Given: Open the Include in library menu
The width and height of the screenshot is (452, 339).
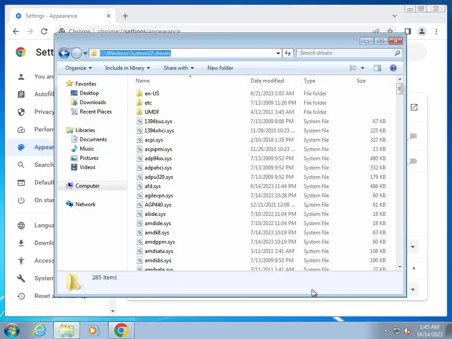Looking at the screenshot, I should [x=128, y=68].
